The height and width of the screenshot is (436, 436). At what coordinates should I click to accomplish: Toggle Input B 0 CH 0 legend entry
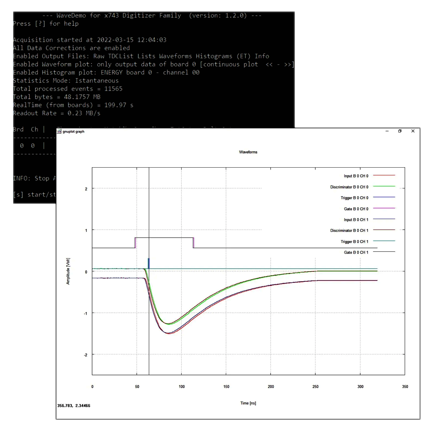point(356,176)
